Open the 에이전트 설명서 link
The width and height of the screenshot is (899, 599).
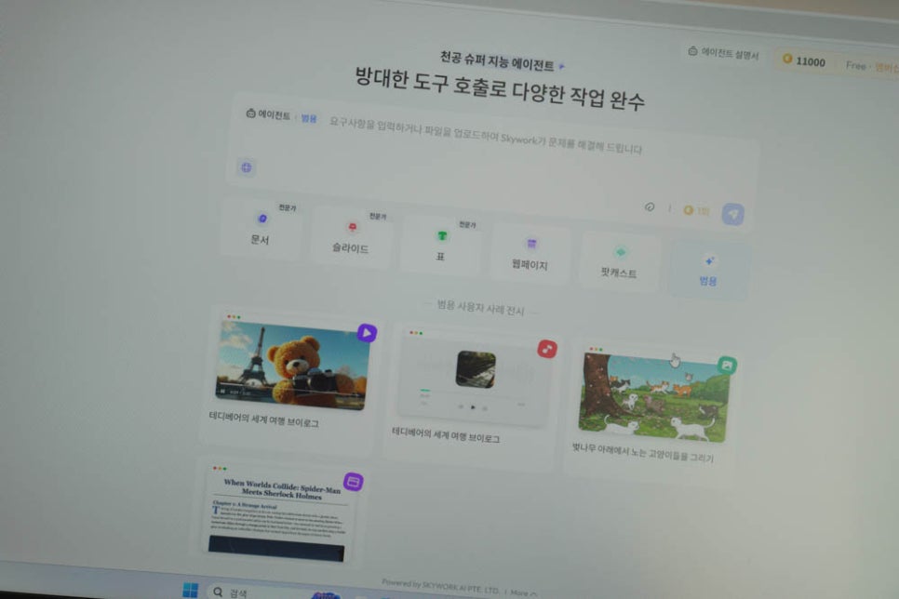click(723, 53)
